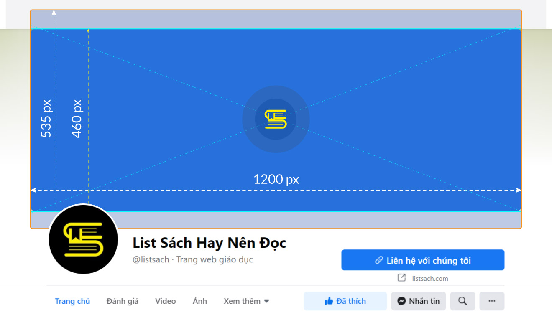Click the yellow book logo on cover photo
Viewport: 552px width, 315px height.
[x=276, y=119]
